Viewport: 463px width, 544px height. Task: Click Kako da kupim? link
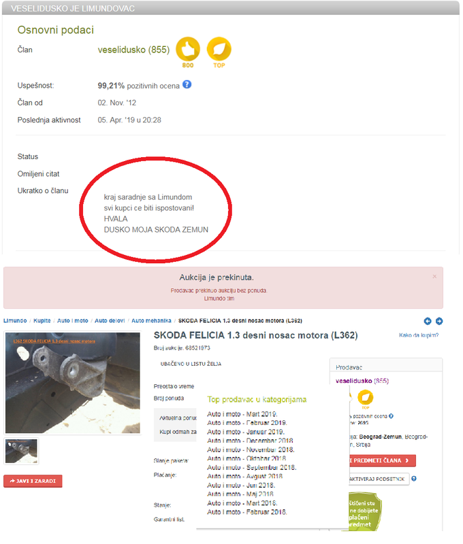419,335
